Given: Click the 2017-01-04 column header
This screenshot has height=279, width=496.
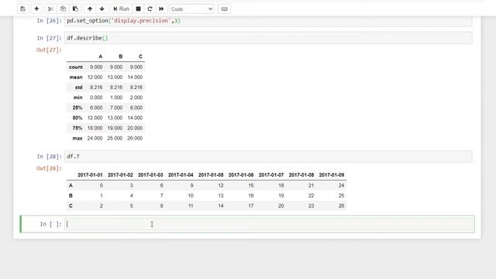Looking at the screenshot, I should coord(181,175).
